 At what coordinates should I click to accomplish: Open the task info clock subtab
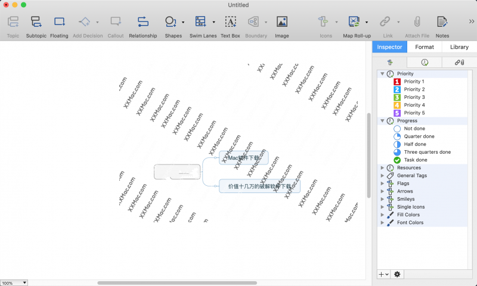pyautogui.click(x=425, y=63)
